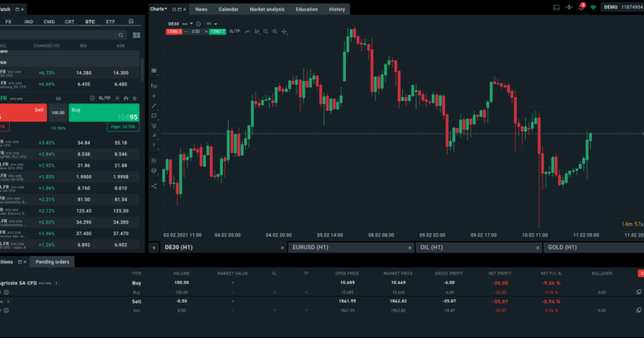Click the share chart icon
Screen dimensions: 644x338
154,186
